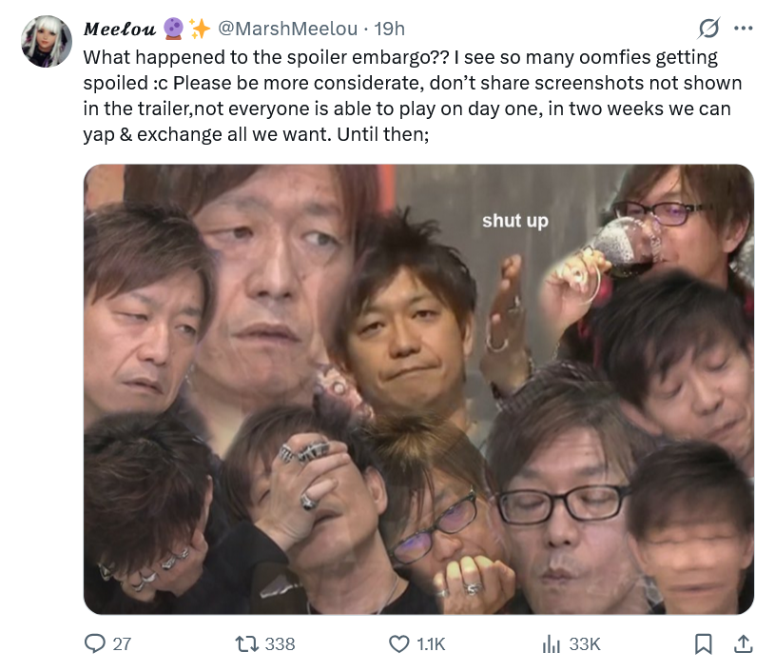Open the attached collage meme image
The image size is (775, 672).
[x=418, y=389]
